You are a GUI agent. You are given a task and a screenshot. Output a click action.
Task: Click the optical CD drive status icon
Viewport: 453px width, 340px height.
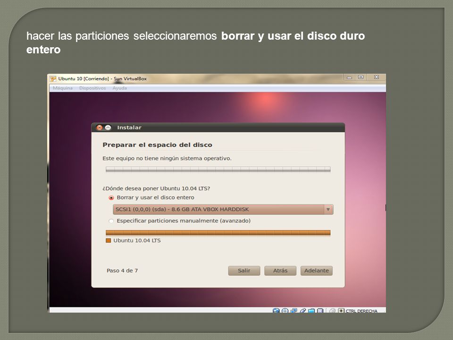tap(285, 311)
